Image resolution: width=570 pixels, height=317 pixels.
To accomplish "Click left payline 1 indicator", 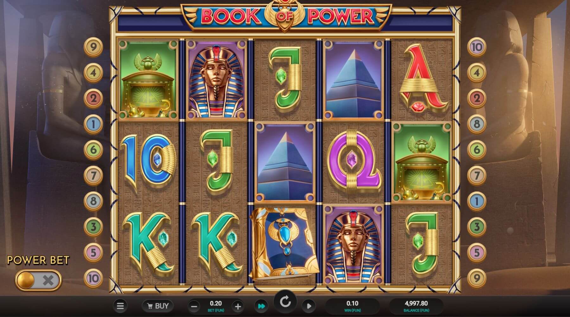I will tap(93, 124).
